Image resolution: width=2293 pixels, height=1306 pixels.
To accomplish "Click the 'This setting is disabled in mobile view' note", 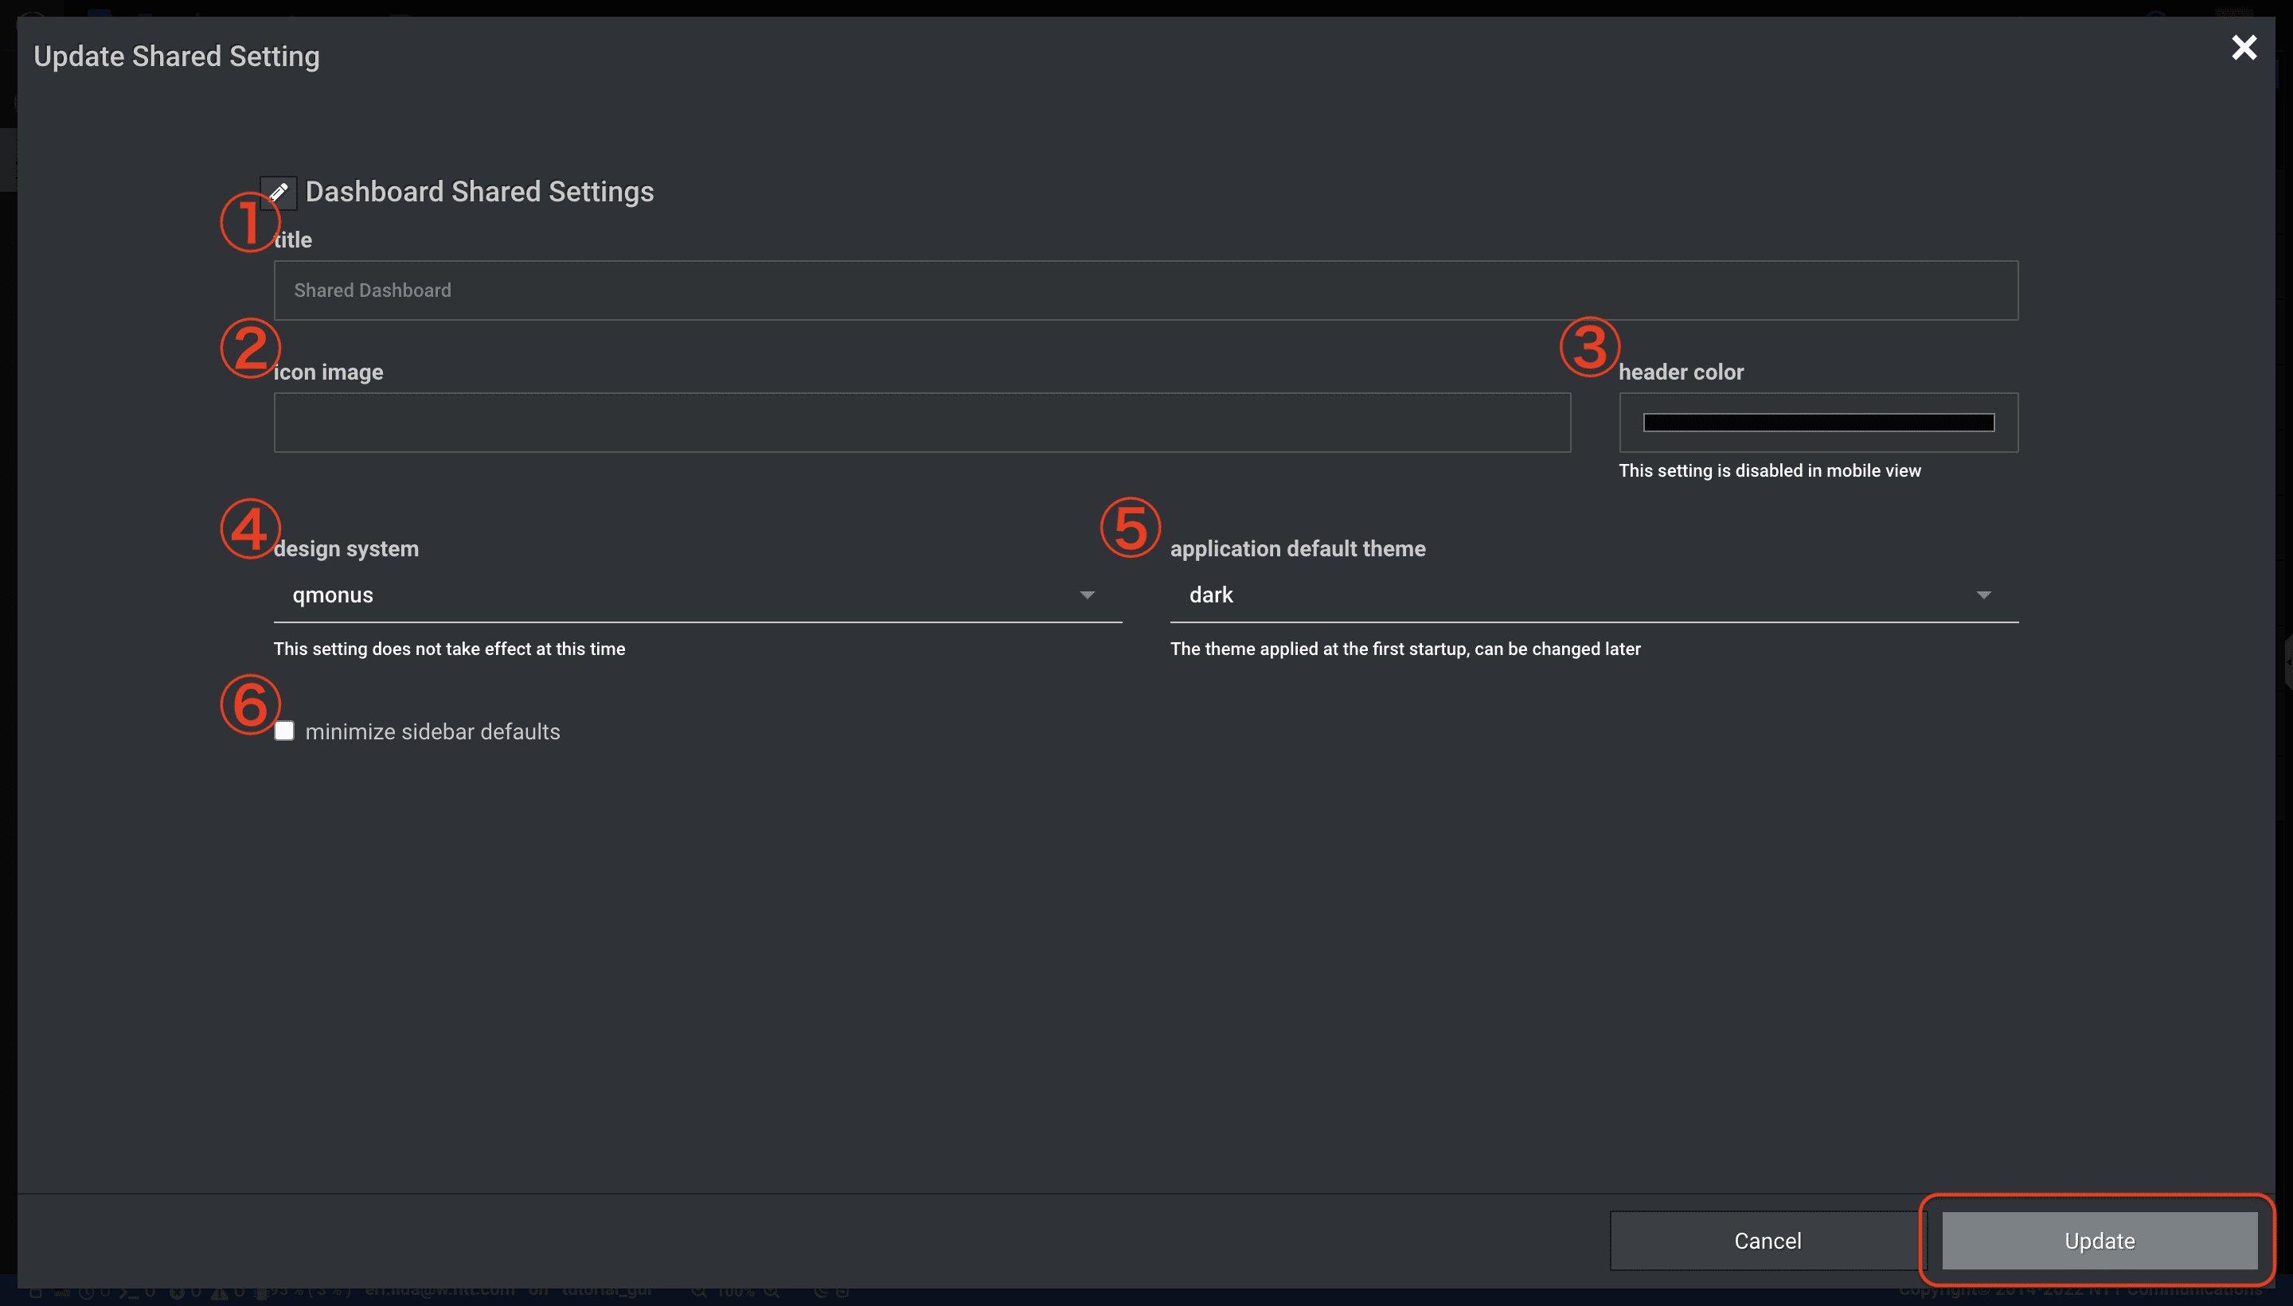I will (x=1769, y=471).
